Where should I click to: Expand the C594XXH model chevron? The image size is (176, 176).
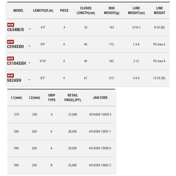(x=29, y=46)
